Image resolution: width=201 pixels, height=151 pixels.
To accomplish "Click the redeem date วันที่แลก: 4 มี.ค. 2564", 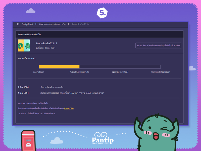I will coord(46,48).
